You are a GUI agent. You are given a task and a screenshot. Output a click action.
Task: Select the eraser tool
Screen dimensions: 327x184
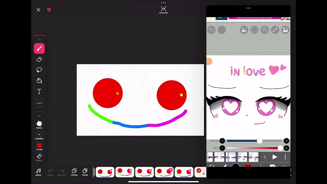39,59
